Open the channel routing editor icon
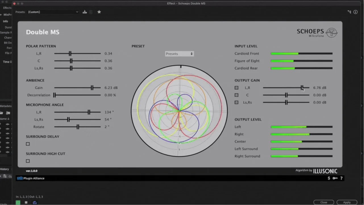The width and height of the screenshot is (364, 205). [x=349, y=12]
